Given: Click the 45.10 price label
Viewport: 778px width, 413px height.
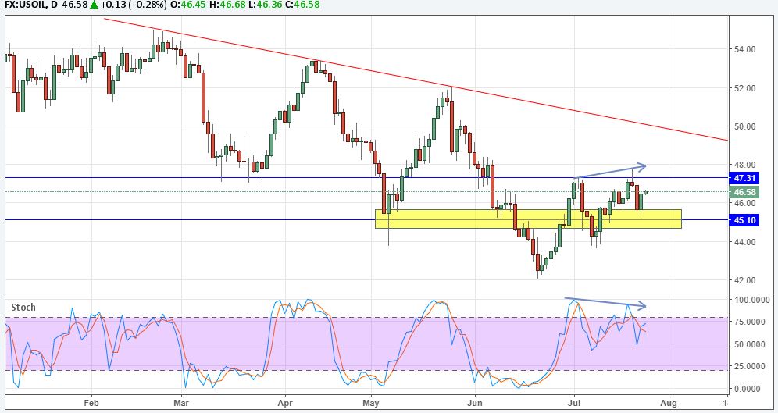Looking at the screenshot, I should pos(744,219).
